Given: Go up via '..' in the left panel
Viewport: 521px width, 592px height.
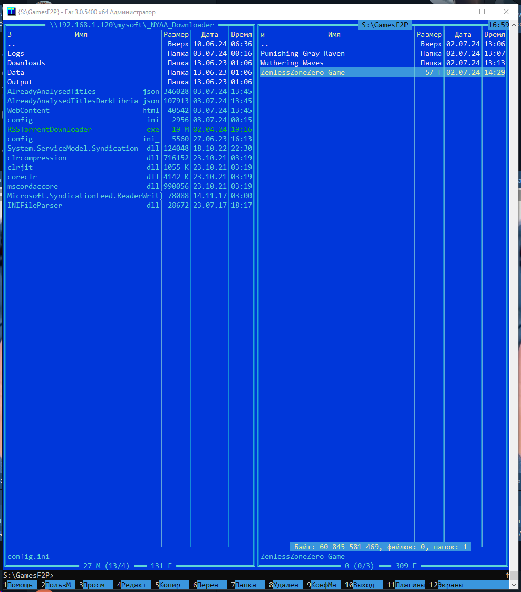Looking at the screenshot, I should coord(130,44).
